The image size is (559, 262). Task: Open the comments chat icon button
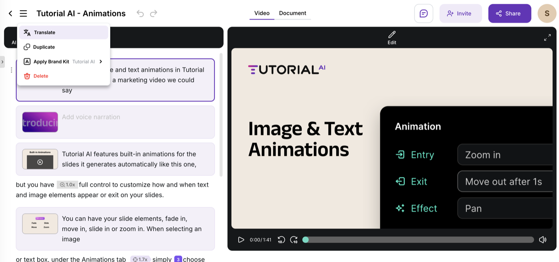[424, 14]
